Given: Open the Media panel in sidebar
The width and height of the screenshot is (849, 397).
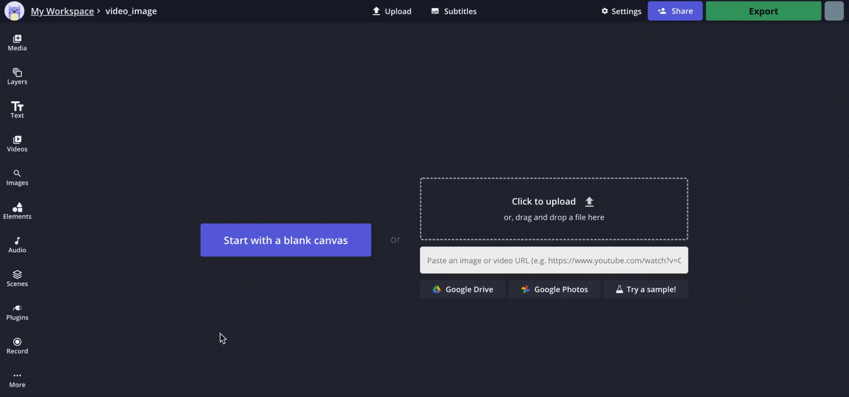Looking at the screenshot, I should coord(17,43).
